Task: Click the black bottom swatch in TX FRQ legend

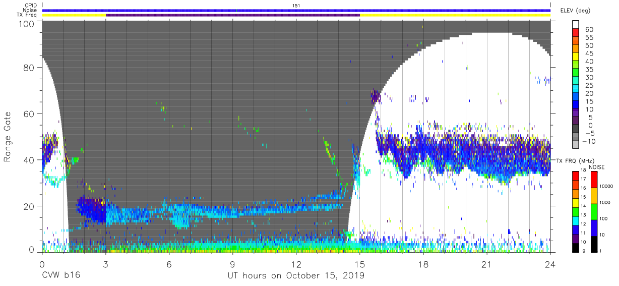Action: 576,248
